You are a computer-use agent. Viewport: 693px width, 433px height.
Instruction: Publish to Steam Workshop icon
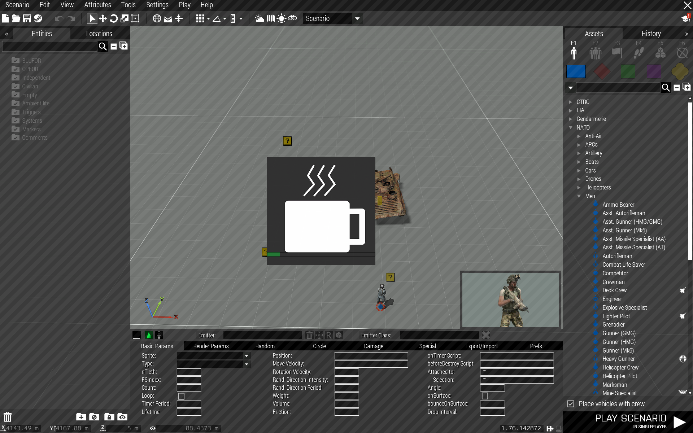pos(38,18)
